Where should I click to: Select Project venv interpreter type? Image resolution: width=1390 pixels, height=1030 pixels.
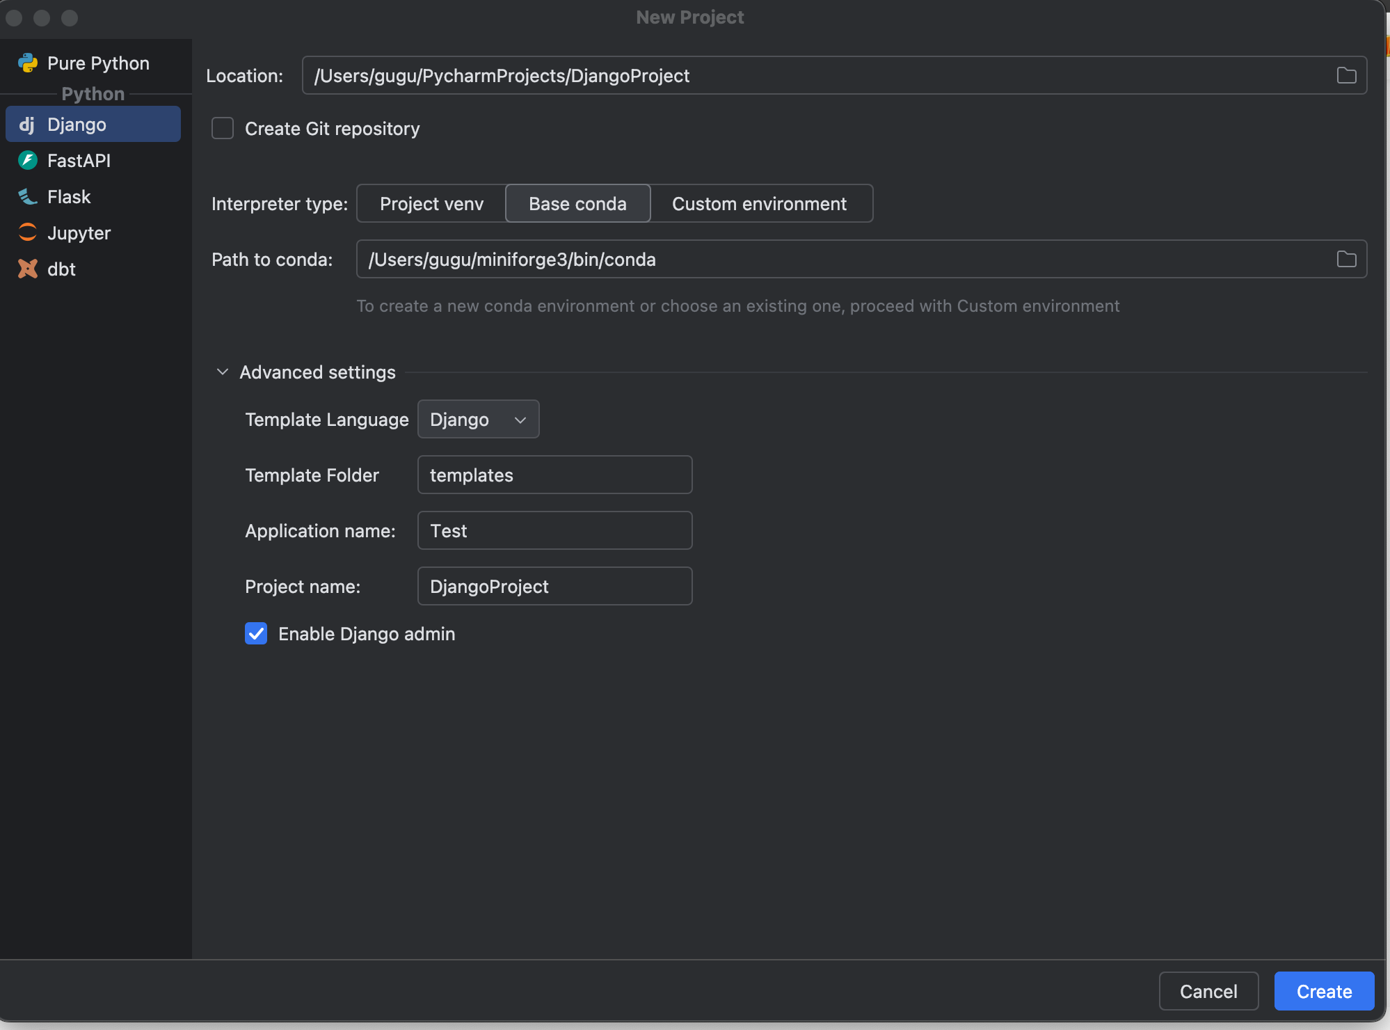click(431, 203)
